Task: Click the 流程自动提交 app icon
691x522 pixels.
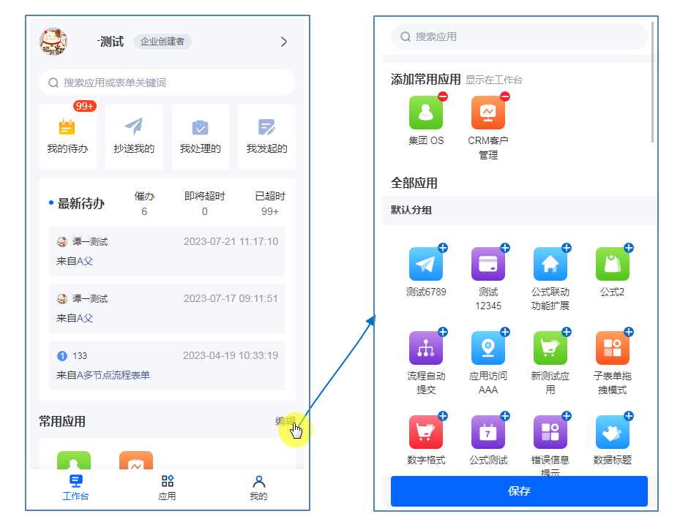Action: (x=426, y=348)
